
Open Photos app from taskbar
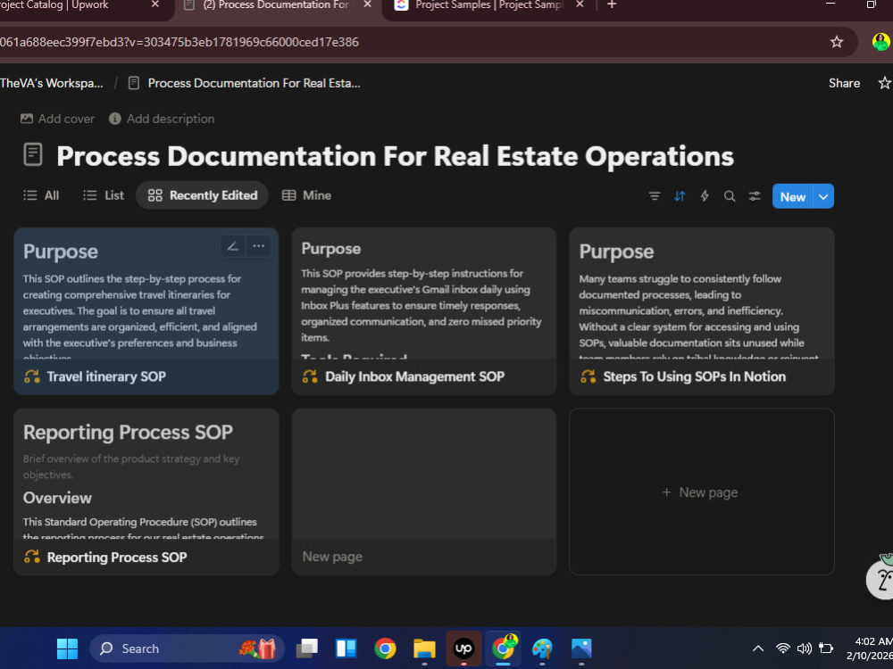point(581,648)
